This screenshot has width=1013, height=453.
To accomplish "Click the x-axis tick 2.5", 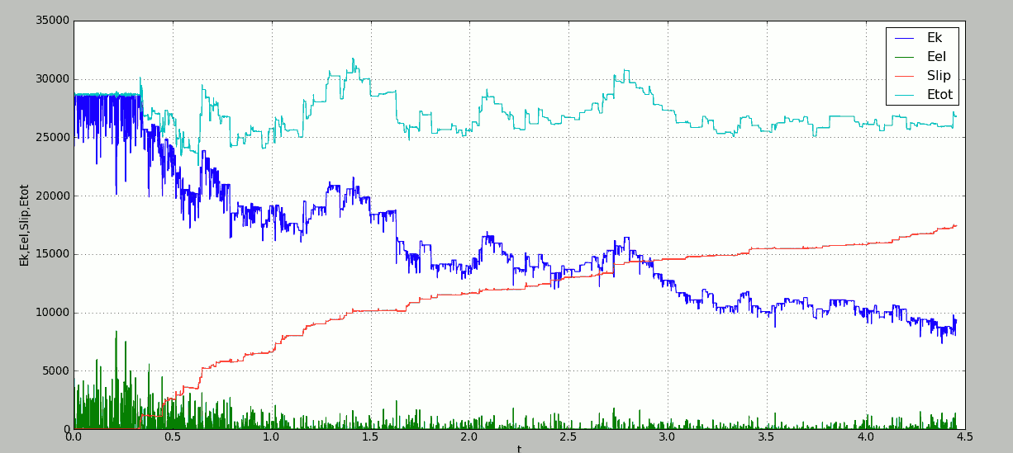I will coord(568,437).
